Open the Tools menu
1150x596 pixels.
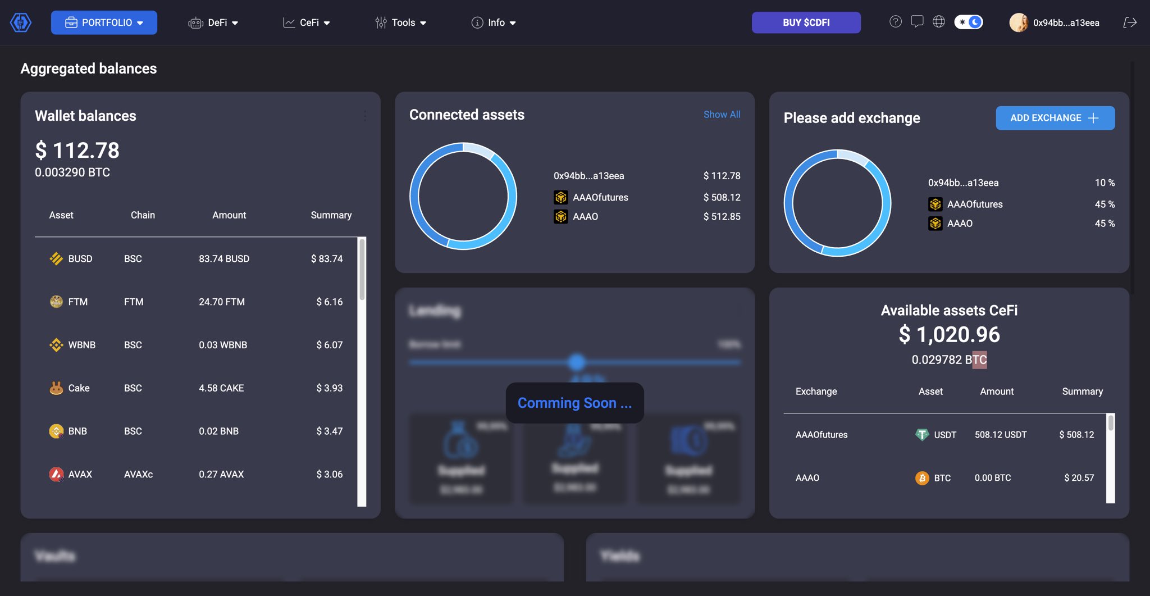401,22
